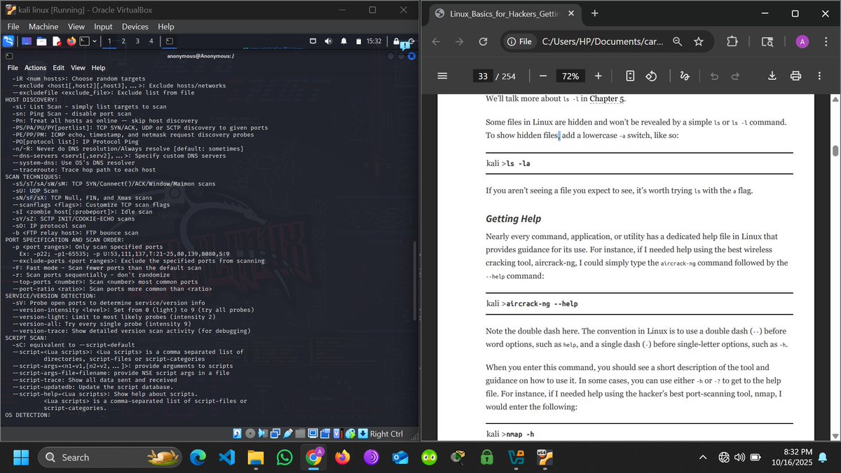Screen dimensions: 841x473
Task: Click the VirtualBox optical disk status icon
Action: tap(251, 434)
